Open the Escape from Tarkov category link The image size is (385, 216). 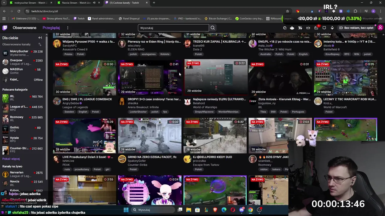(206, 165)
